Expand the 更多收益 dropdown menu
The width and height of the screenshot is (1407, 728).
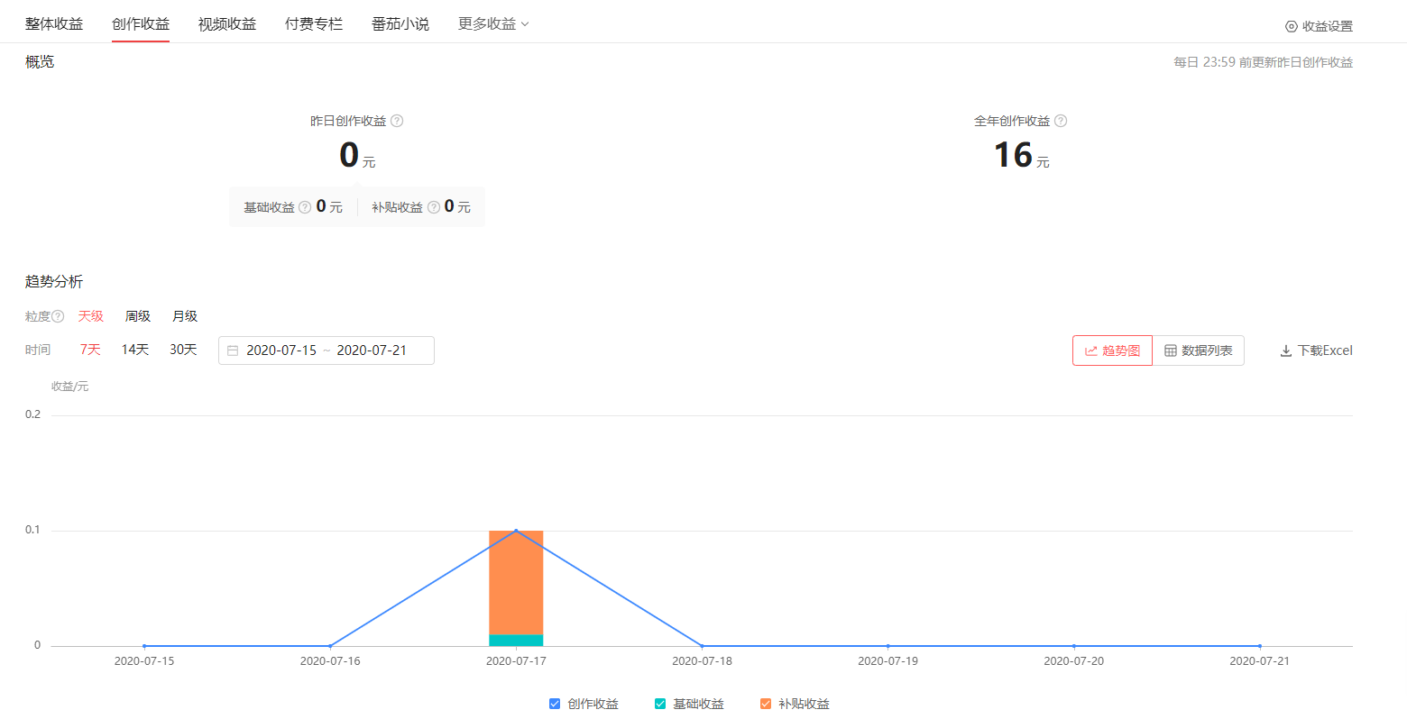click(x=492, y=23)
